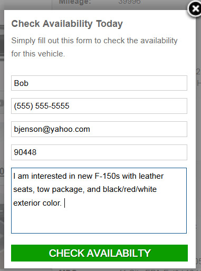Click 'black/red/white' in the message text
Viewport: 201px width, 271px height.
(x=130, y=189)
